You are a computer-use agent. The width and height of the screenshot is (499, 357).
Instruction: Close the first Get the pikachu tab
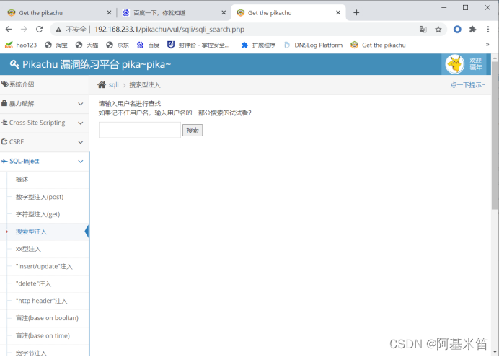click(x=109, y=13)
